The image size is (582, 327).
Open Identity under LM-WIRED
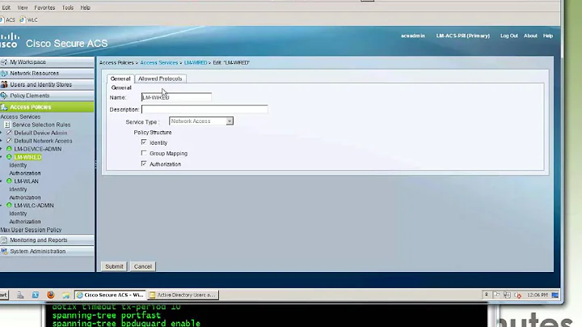18,165
